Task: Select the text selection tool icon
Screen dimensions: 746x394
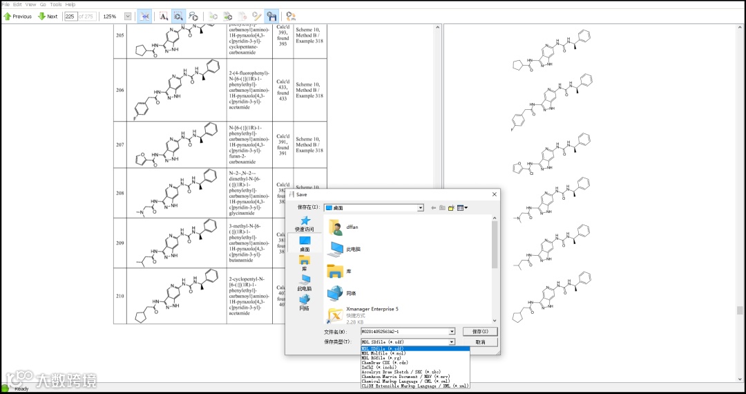Action: click(163, 16)
